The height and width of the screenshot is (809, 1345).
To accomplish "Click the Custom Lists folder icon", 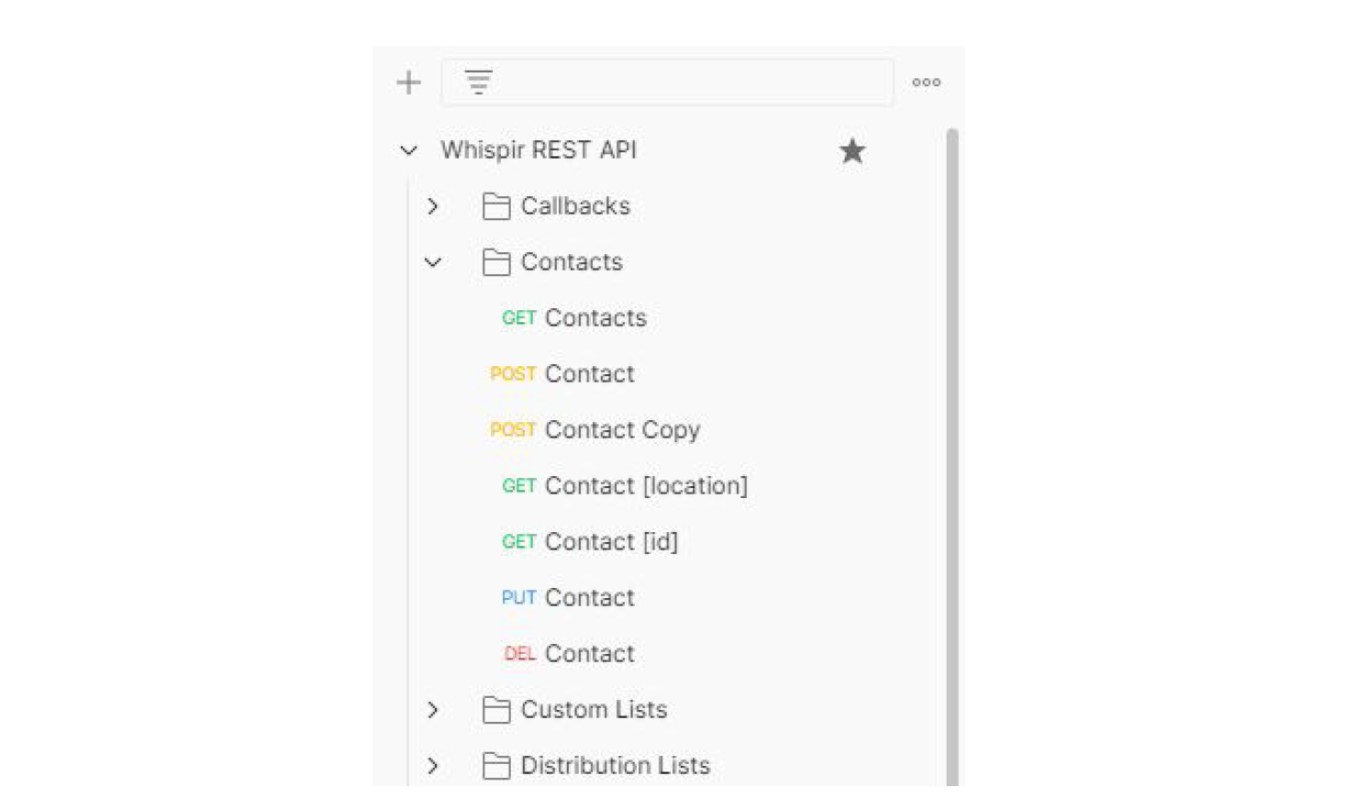I will tap(496, 710).
